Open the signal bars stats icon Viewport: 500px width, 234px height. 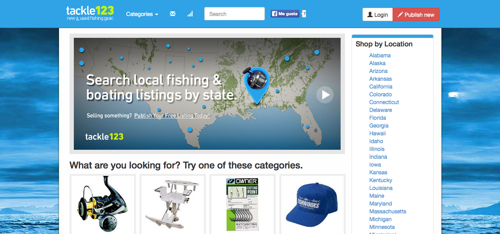[x=190, y=14]
